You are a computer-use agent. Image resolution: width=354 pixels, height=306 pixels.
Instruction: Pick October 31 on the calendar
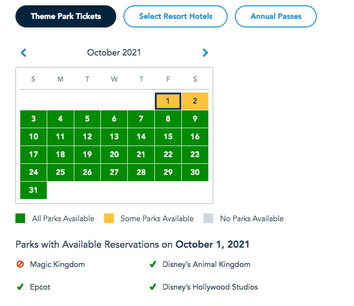[33, 190]
